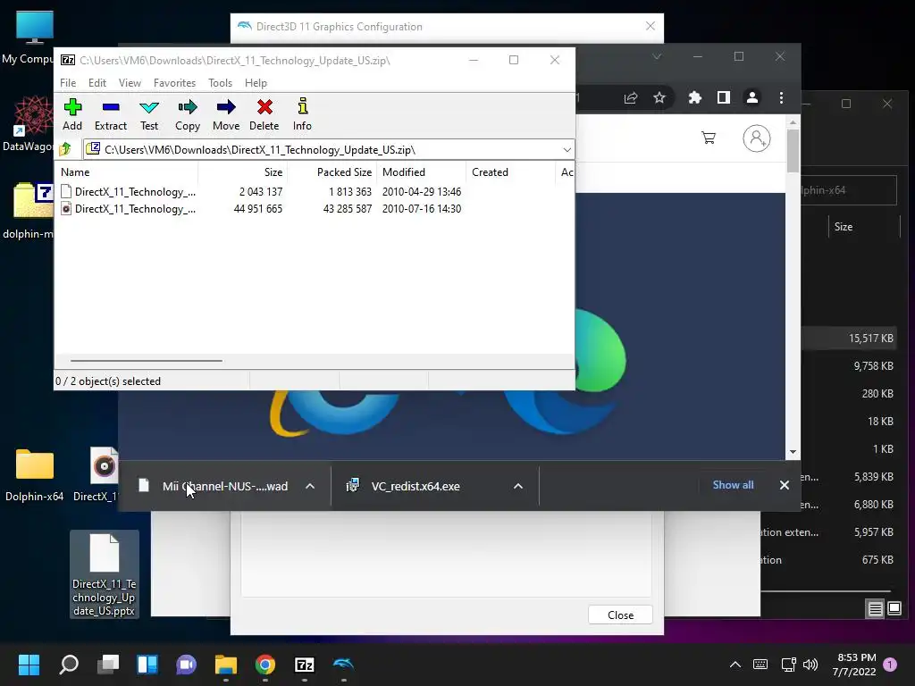Sort by the Packed Size column header
The width and height of the screenshot is (915, 686).
[x=332, y=172]
